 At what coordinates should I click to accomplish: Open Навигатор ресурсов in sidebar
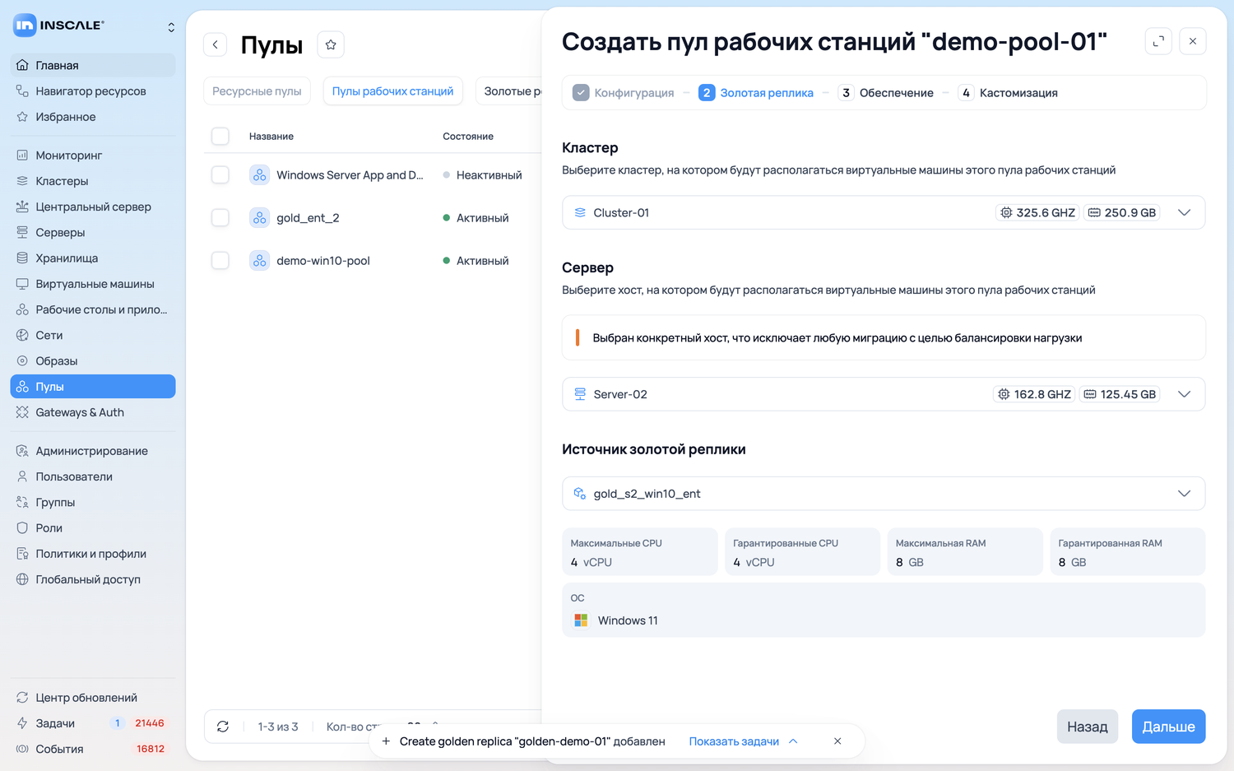[93, 91]
